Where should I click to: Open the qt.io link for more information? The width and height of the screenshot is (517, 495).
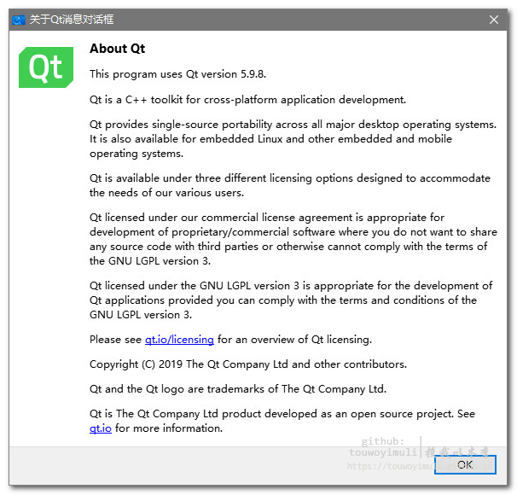pos(101,428)
